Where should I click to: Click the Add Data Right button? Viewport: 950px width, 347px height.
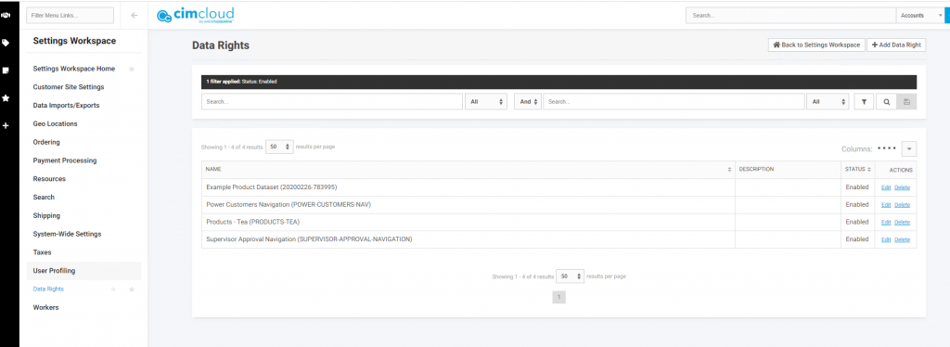(896, 45)
